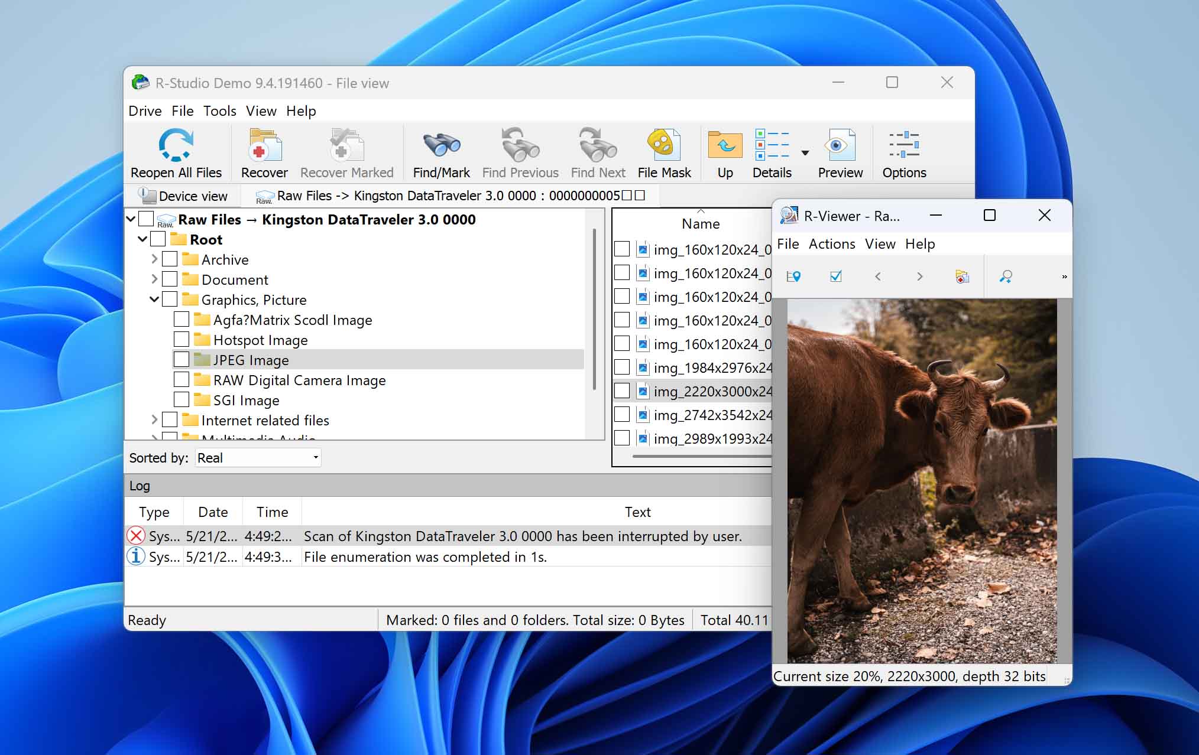Show more R-Viewer toolbar items chevron
This screenshot has height=755, width=1199.
click(1064, 276)
